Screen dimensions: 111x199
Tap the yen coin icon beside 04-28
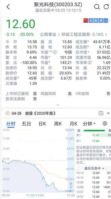coord(8,113)
